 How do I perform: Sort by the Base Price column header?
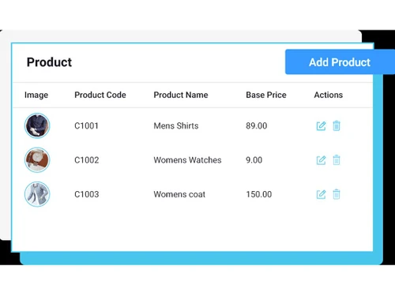tap(266, 95)
